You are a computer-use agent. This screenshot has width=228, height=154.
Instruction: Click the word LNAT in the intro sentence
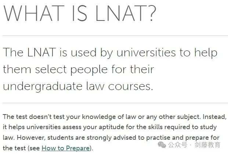(x=41, y=52)
